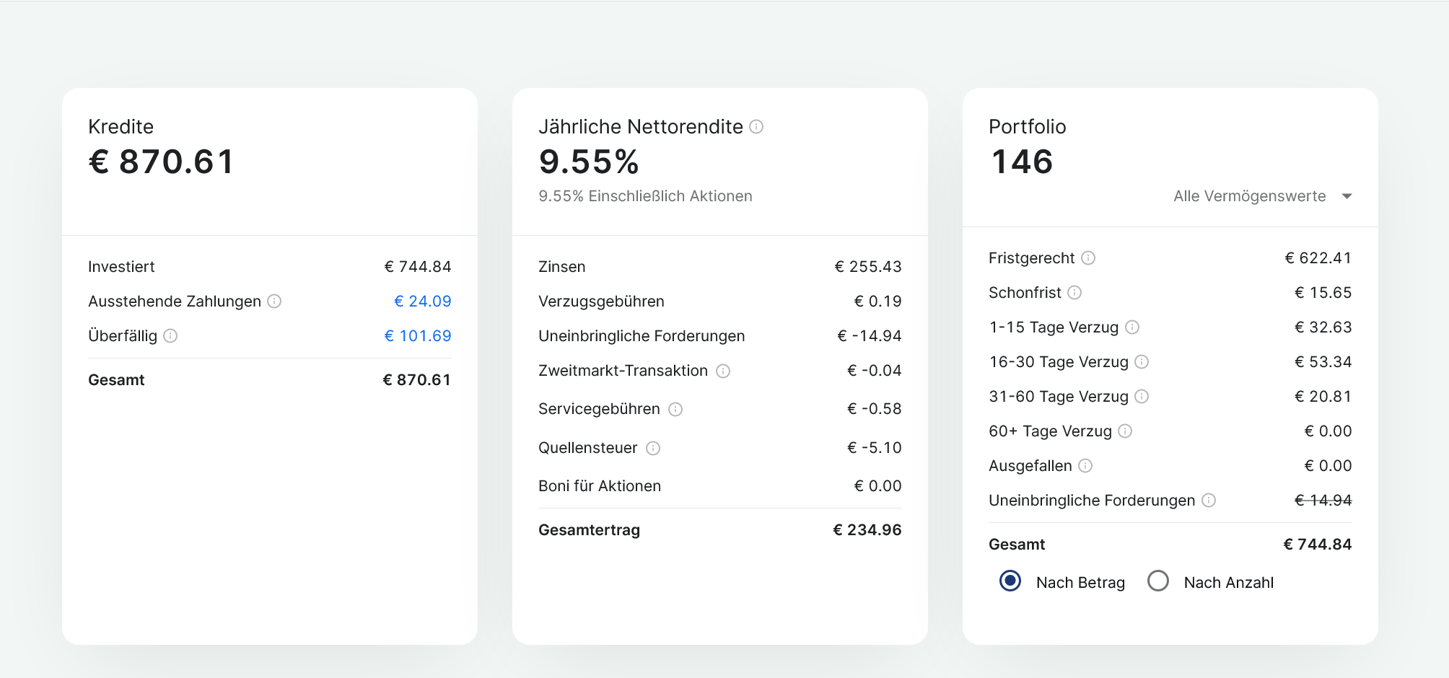The image size is (1449, 678).
Task: Click info icon next to Schonfrist
Action: pos(1074,293)
